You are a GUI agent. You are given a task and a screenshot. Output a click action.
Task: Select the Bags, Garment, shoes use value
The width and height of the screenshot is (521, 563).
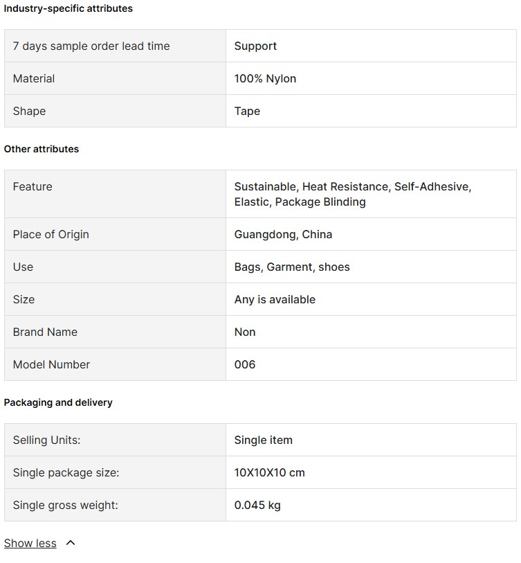tap(292, 267)
